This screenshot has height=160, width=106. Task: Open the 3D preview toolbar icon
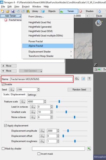tap(23, 11)
